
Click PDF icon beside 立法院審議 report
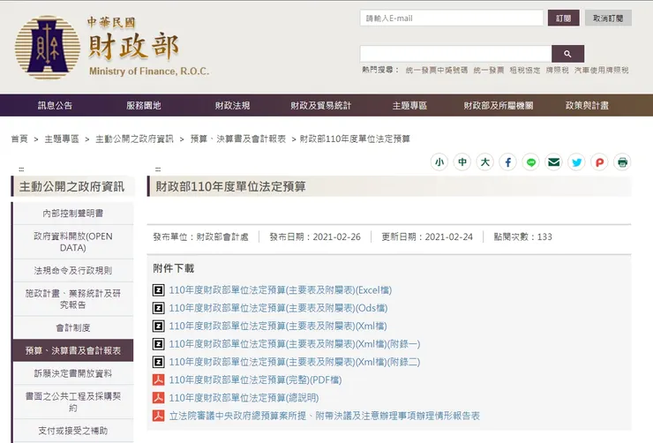158,416
